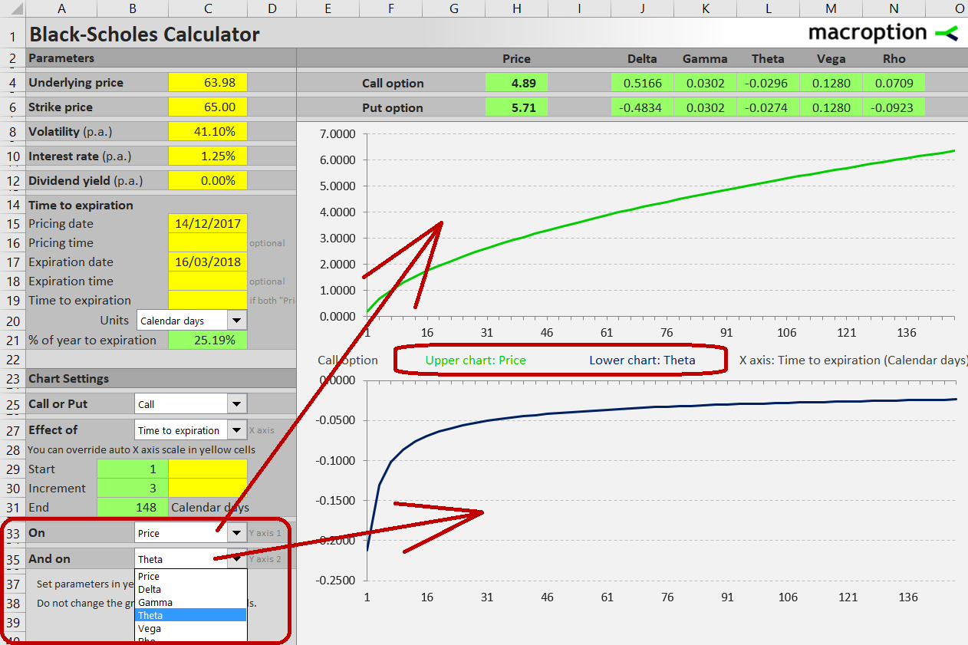Click the call Vega value 0.1280
The height and width of the screenshot is (645, 968).
click(831, 83)
